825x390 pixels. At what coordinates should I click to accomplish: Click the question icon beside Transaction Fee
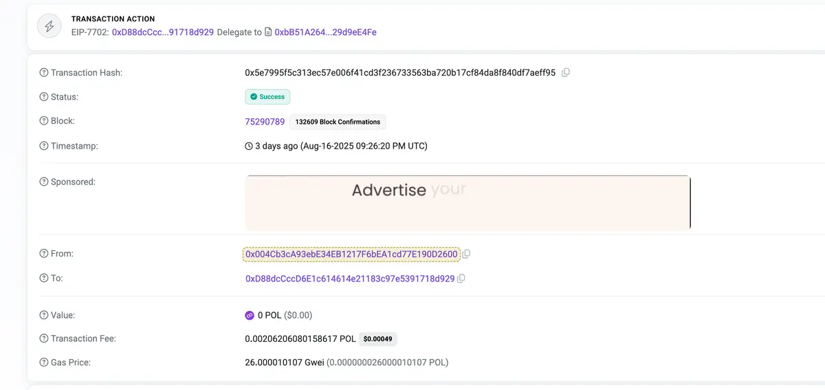[44, 338]
